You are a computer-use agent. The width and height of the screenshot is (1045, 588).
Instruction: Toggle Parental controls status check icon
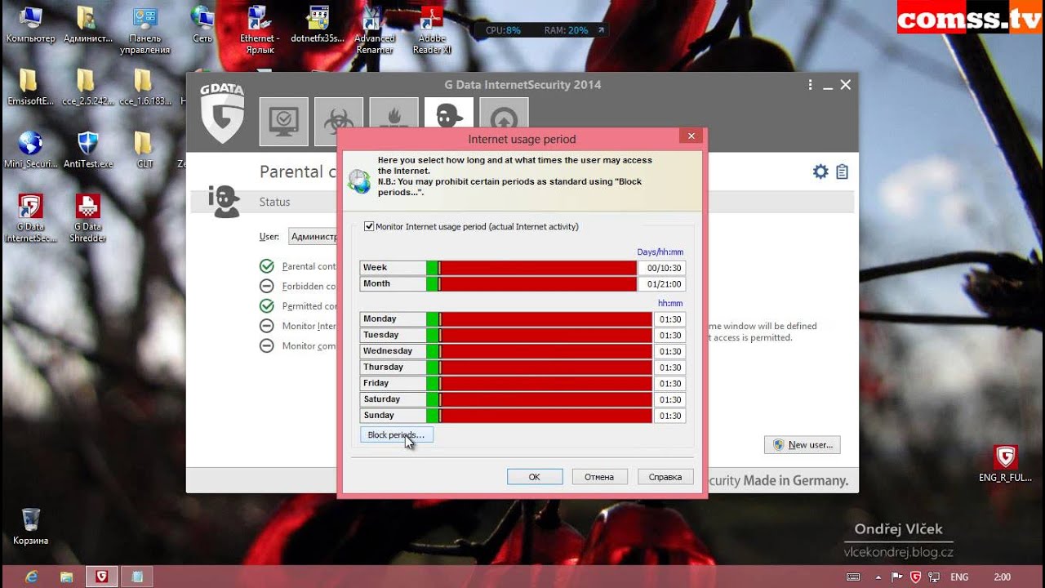(x=266, y=266)
